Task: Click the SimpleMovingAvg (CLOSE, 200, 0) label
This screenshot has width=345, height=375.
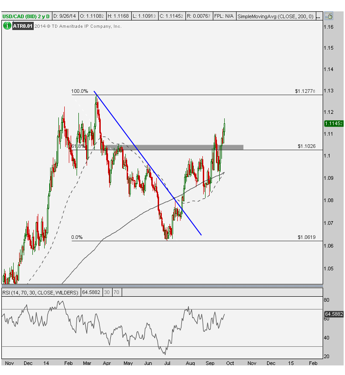Action: click(x=275, y=16)
